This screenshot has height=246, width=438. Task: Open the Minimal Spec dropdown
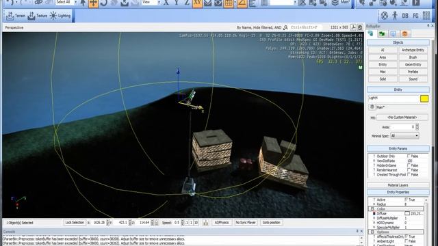(x=404, y=136)
